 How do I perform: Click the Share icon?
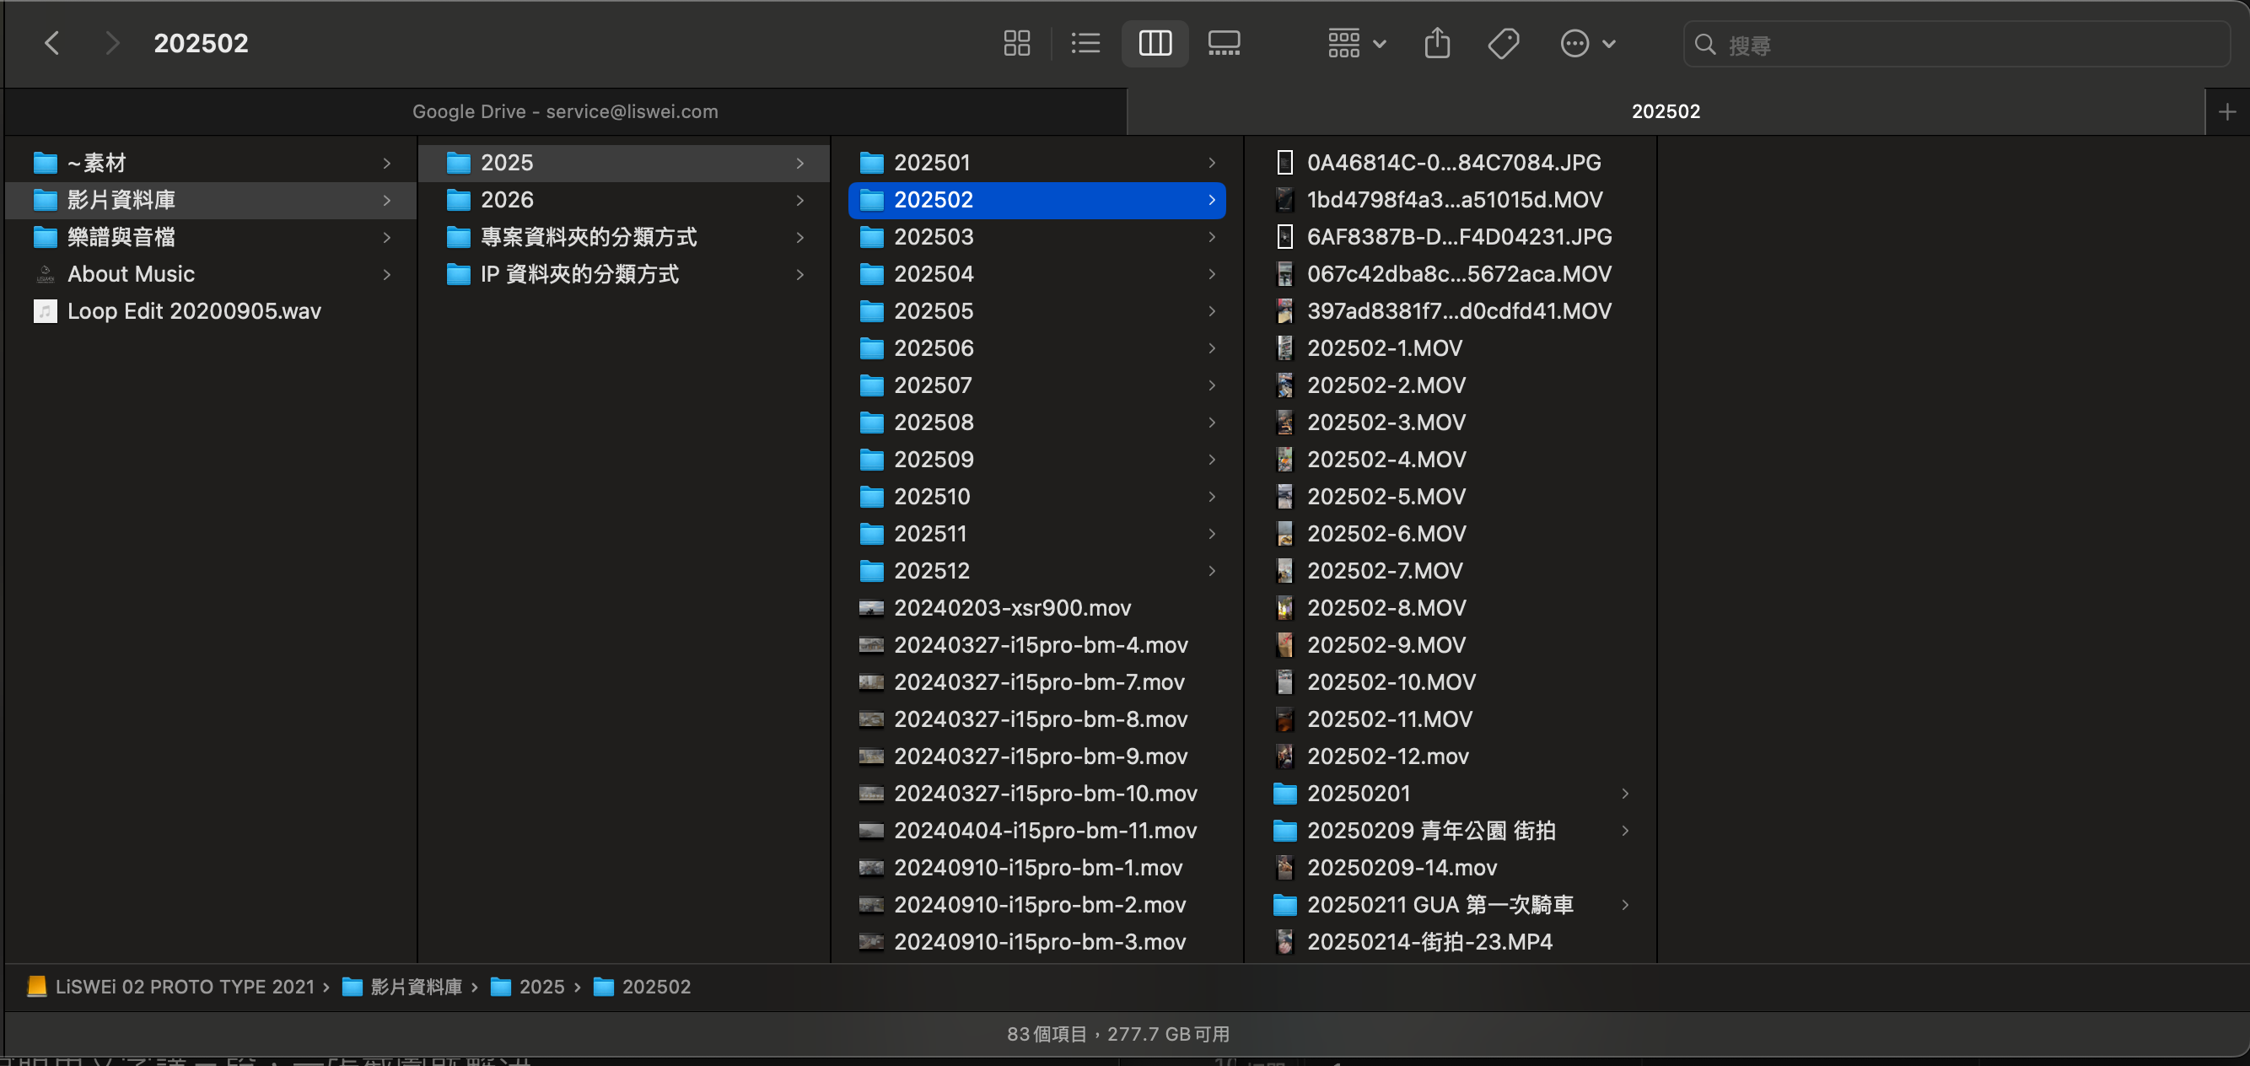coord(1437,44)
